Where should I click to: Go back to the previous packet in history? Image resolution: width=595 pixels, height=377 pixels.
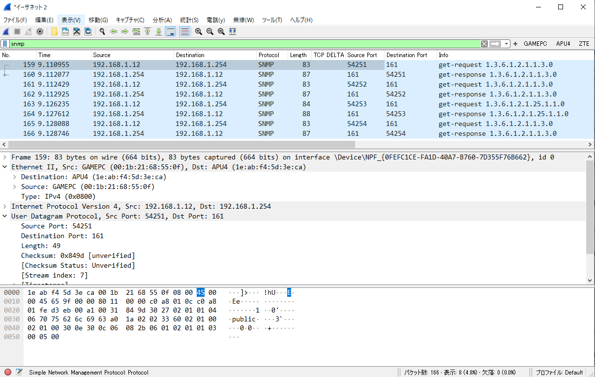(114, 31)
